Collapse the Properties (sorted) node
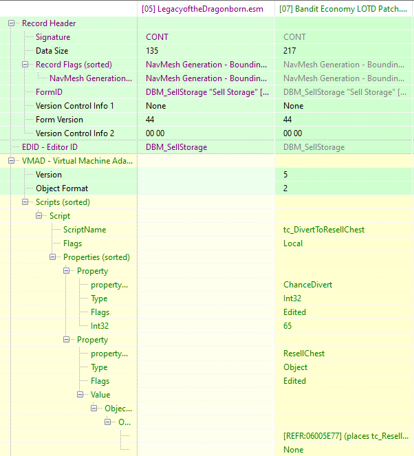The image size is (414, 456). click(x=54, y=257)
